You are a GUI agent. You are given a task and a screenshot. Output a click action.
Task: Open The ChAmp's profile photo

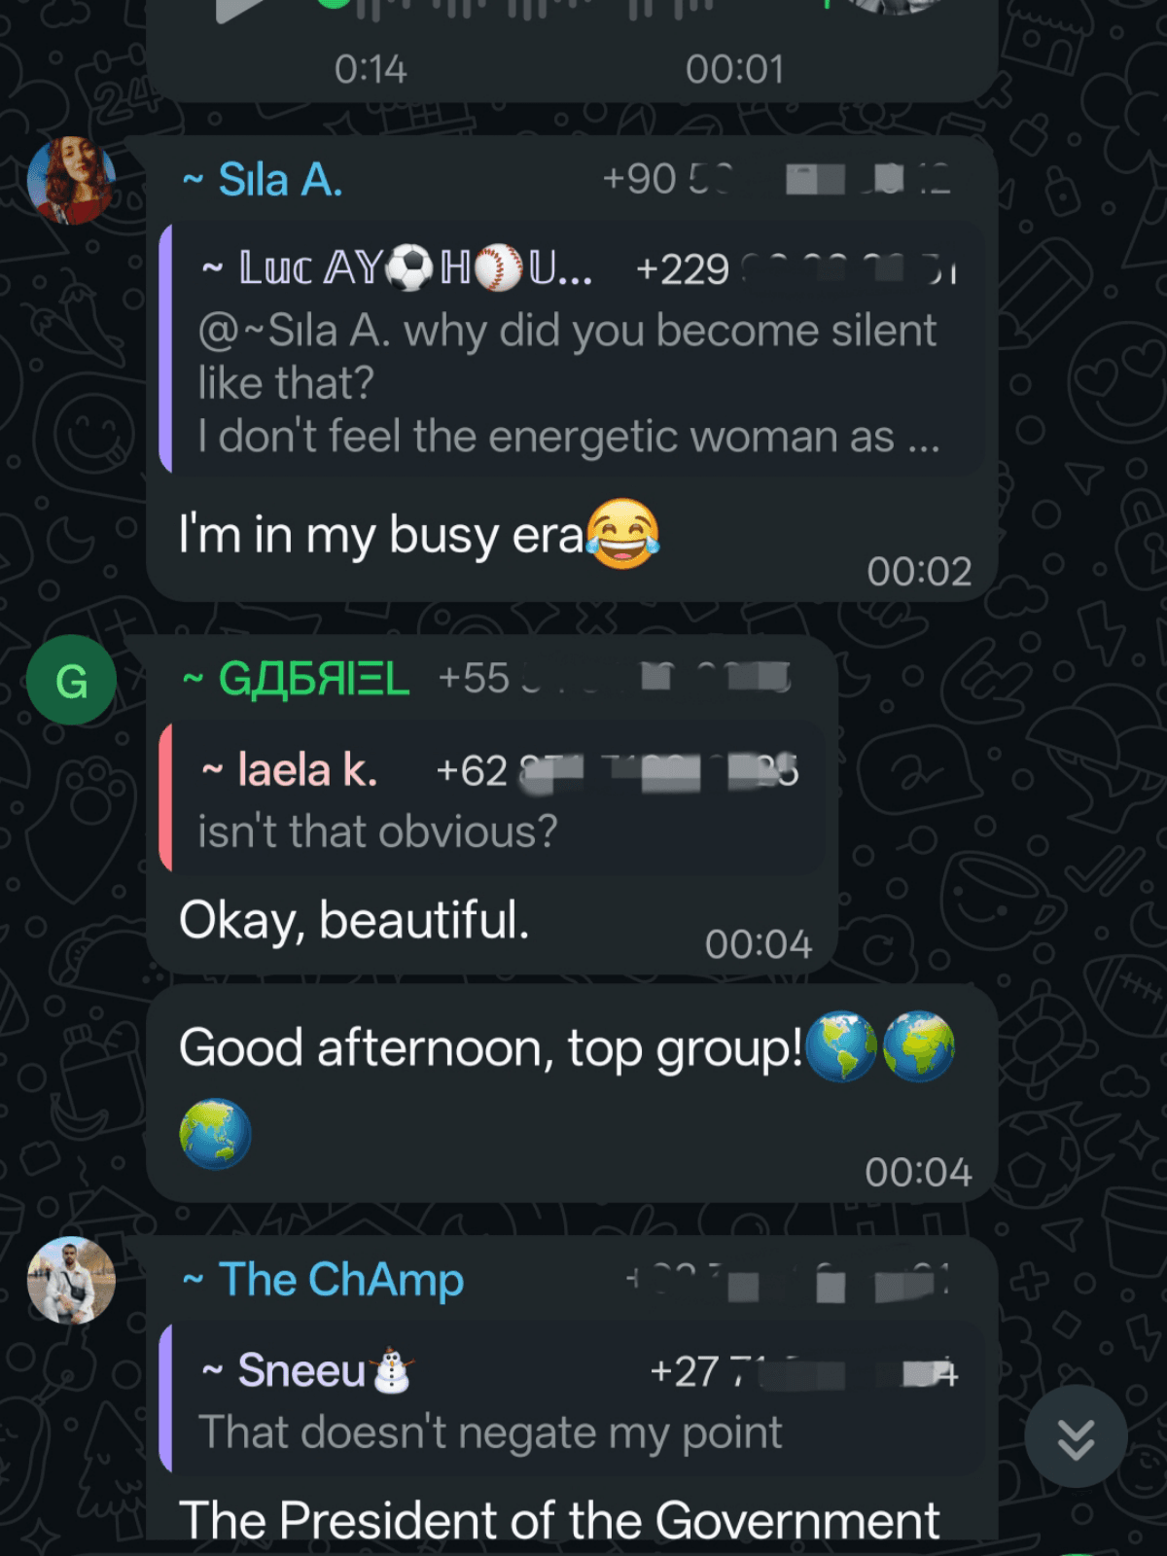71,1281
